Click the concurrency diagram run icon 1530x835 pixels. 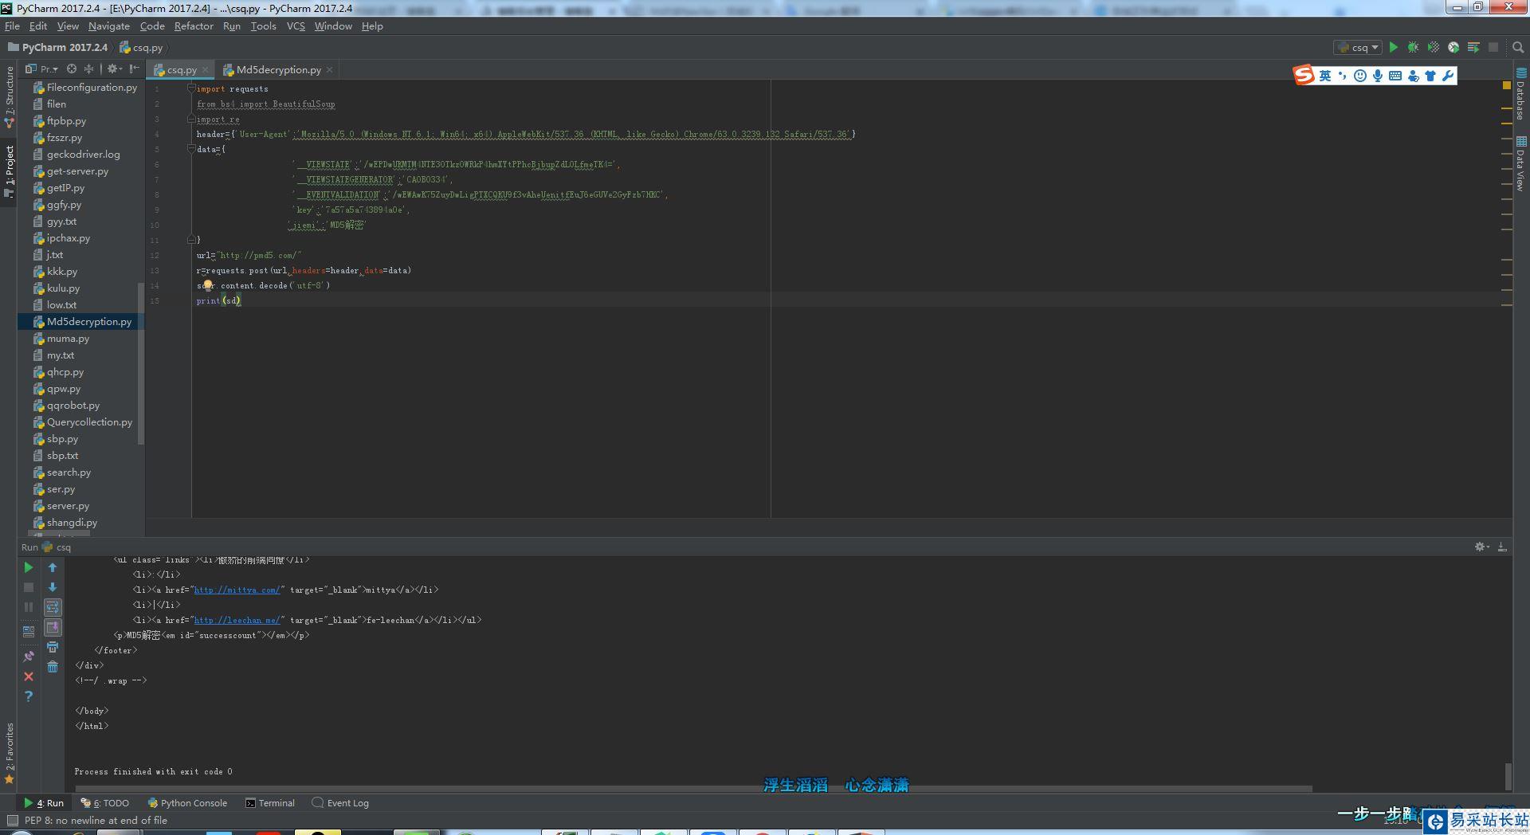pos(1473,48)
